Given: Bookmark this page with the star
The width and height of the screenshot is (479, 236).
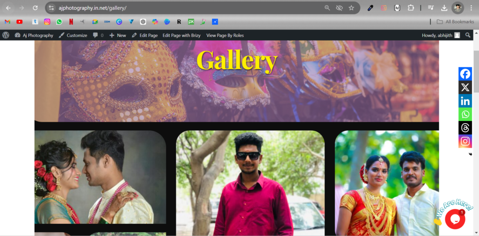Looking at the screenshot, I should point(351,8).
